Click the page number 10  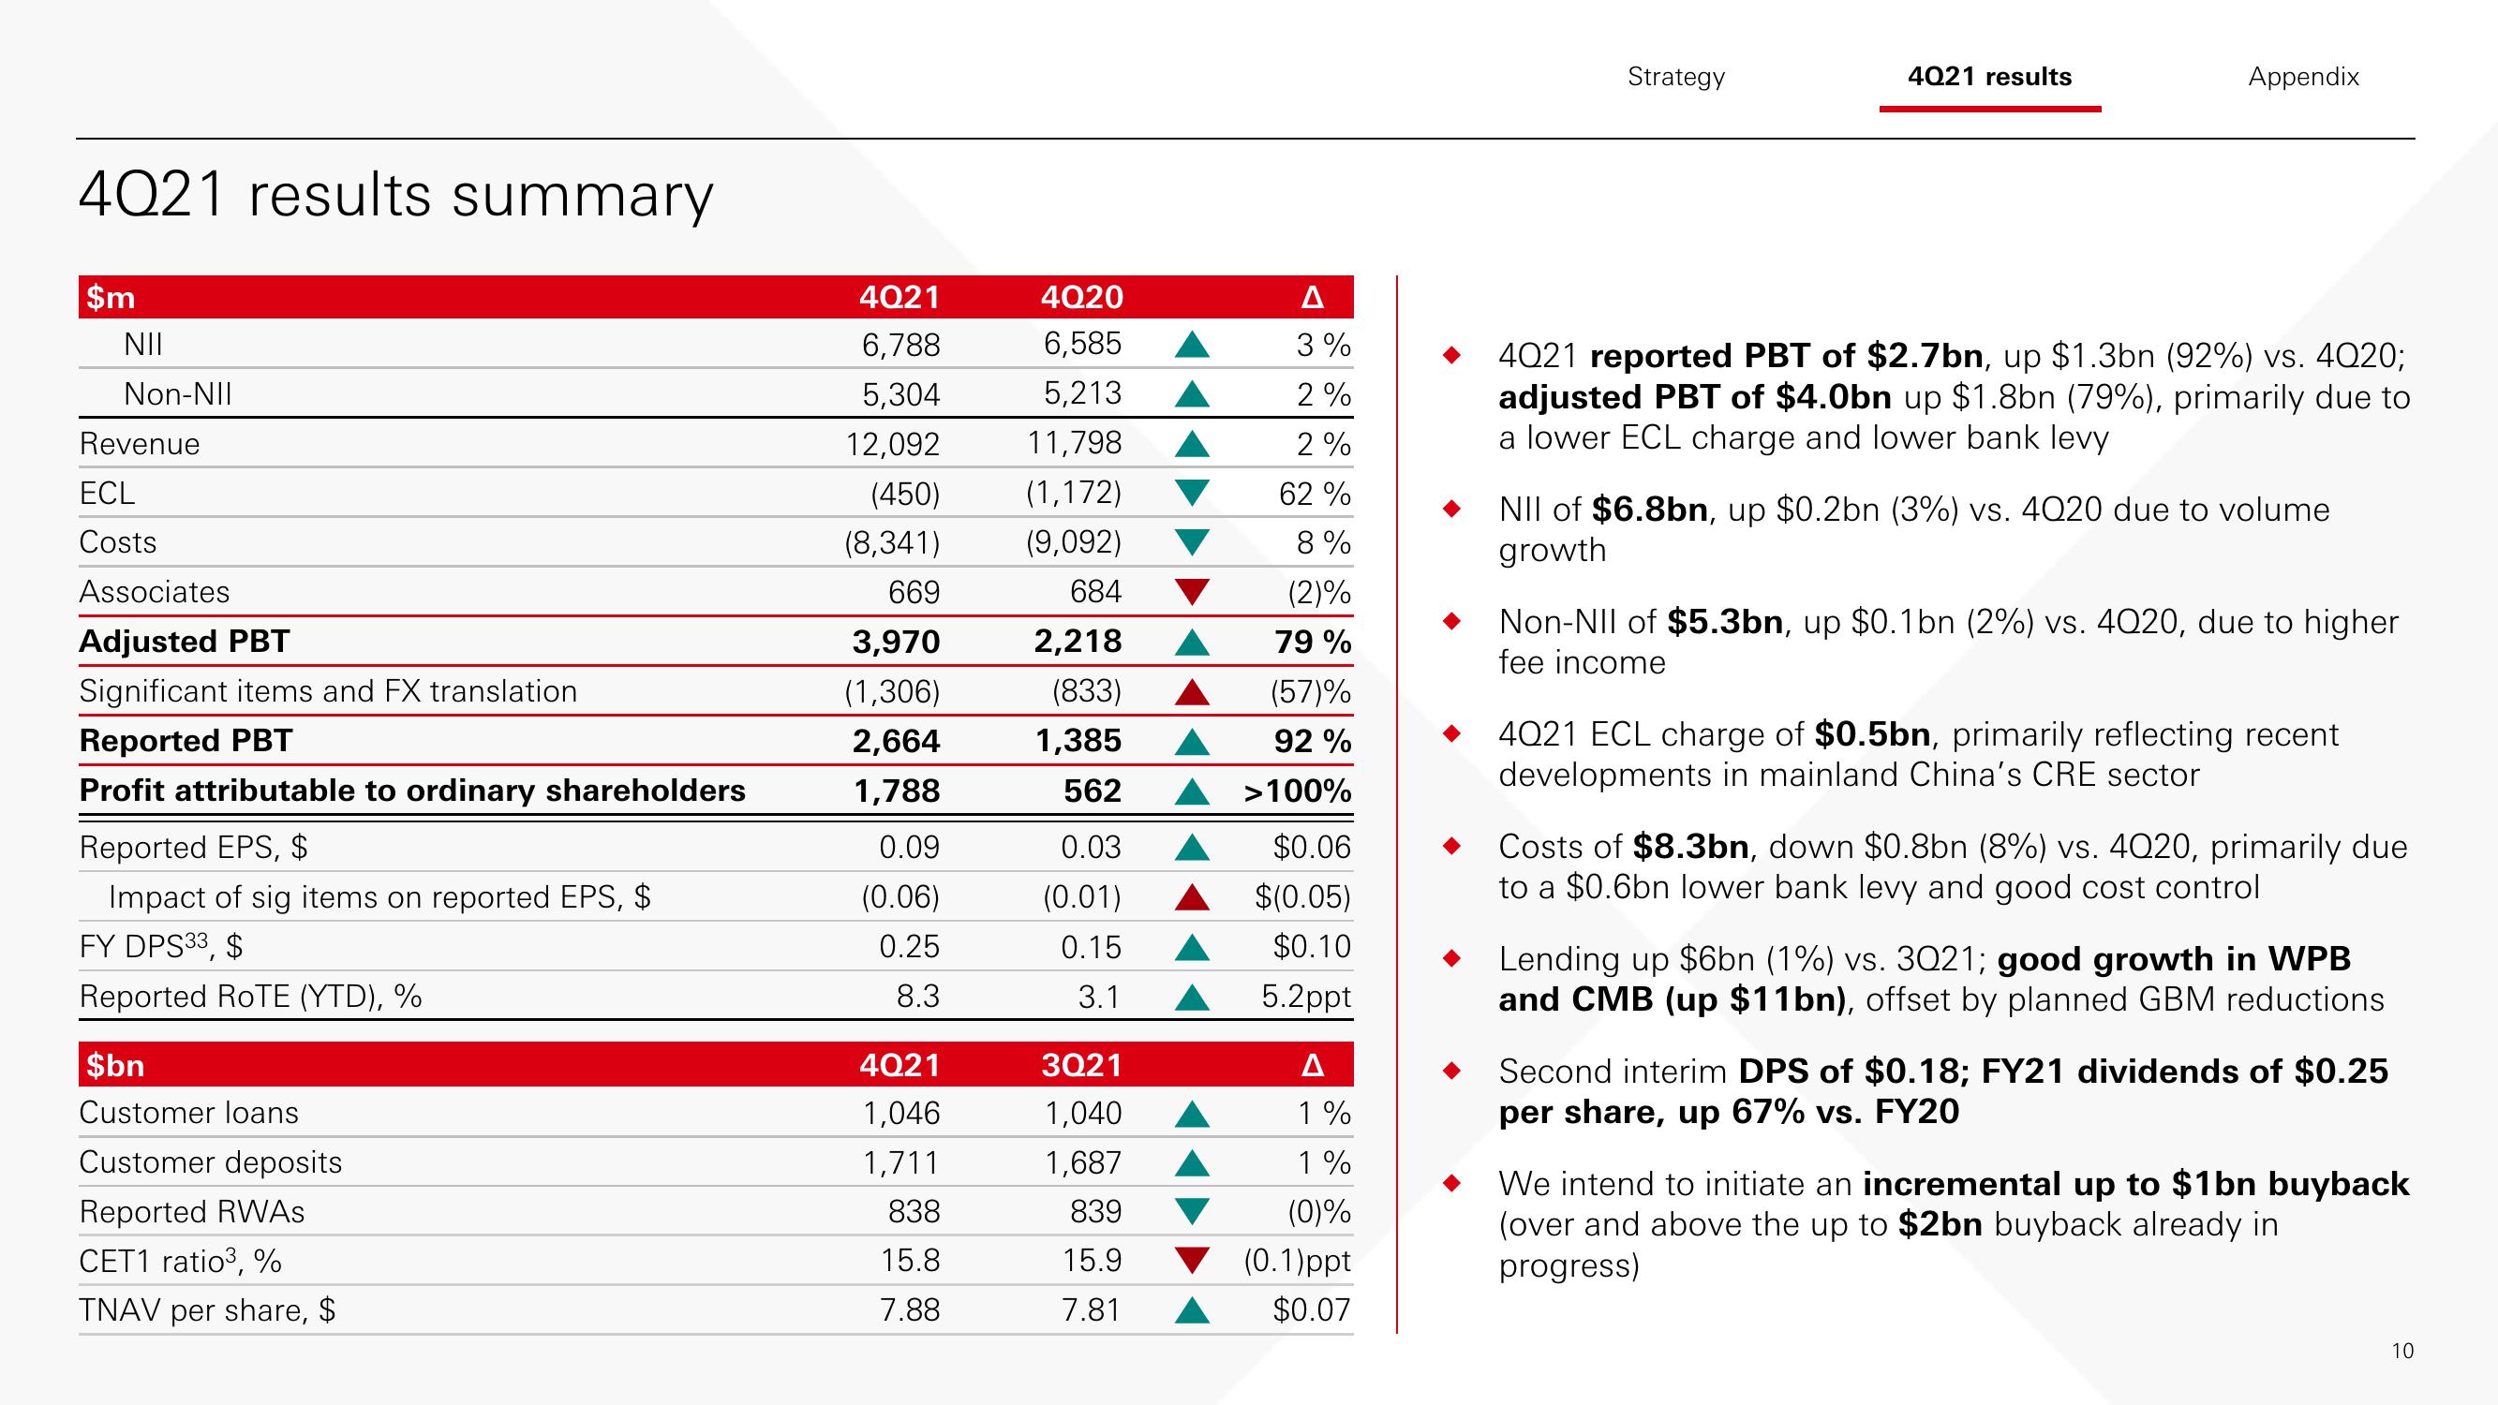[2403, 1351]
